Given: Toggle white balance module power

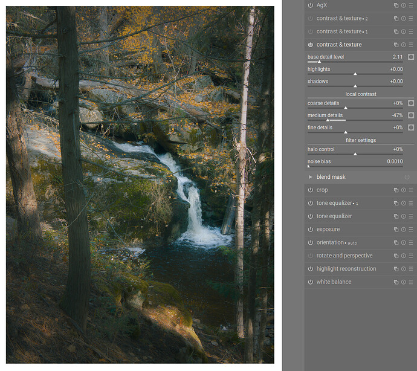Looking at the screenshot, I should 311,282.
